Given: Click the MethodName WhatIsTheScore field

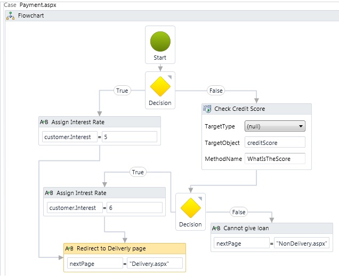Looking at the screenshot, I should [275, 158].
